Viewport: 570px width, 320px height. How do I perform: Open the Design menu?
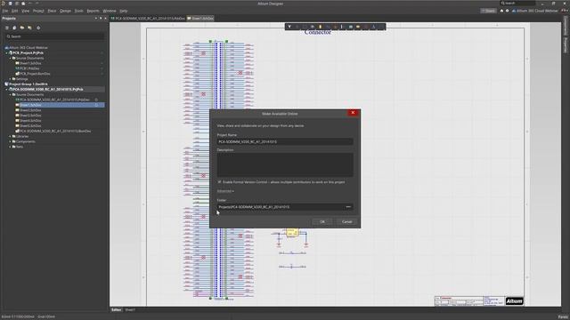coord(65,11)
